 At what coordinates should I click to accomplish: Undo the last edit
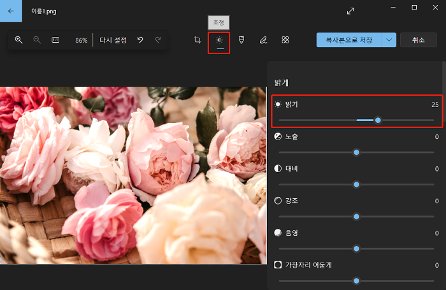click(x=140, y=40)
